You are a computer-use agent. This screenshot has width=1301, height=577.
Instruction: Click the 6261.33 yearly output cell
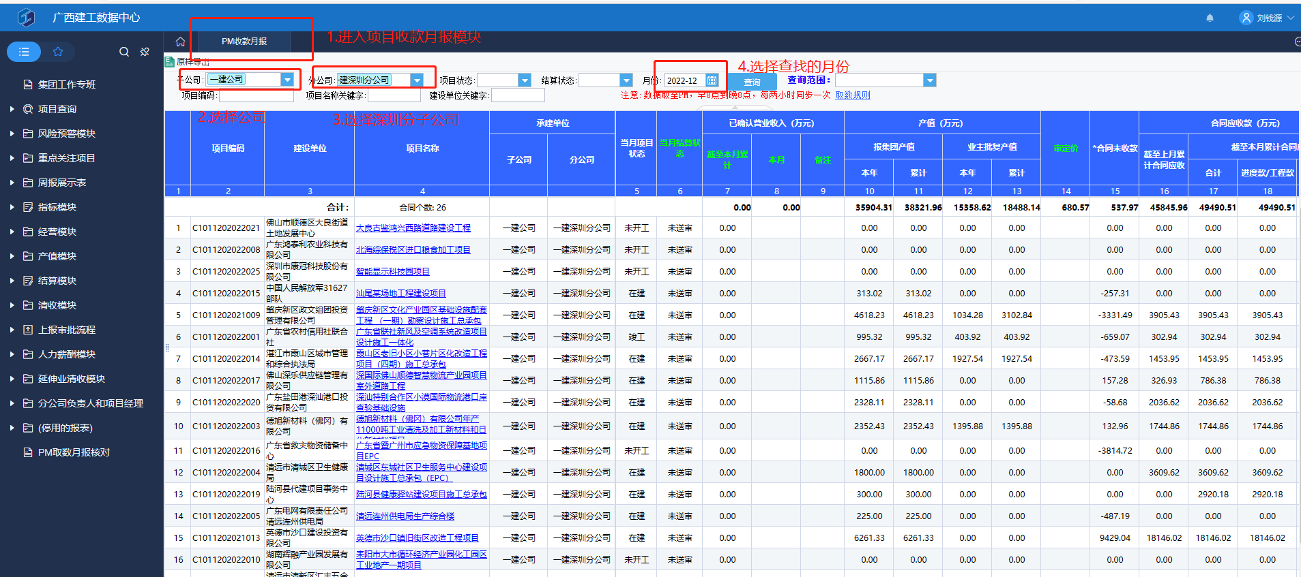(869, 538)
